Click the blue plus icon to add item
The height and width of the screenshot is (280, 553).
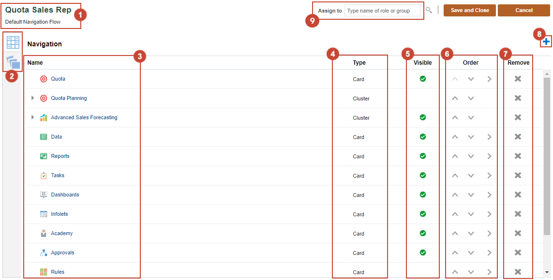[x=546, y=42]
